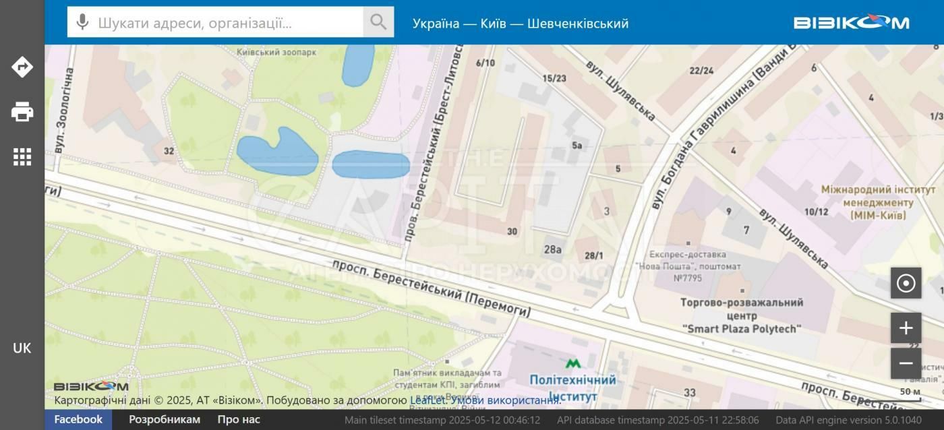Click the Data API engine version text
Screen dimensions: 944x430
(x=848, y=420)
